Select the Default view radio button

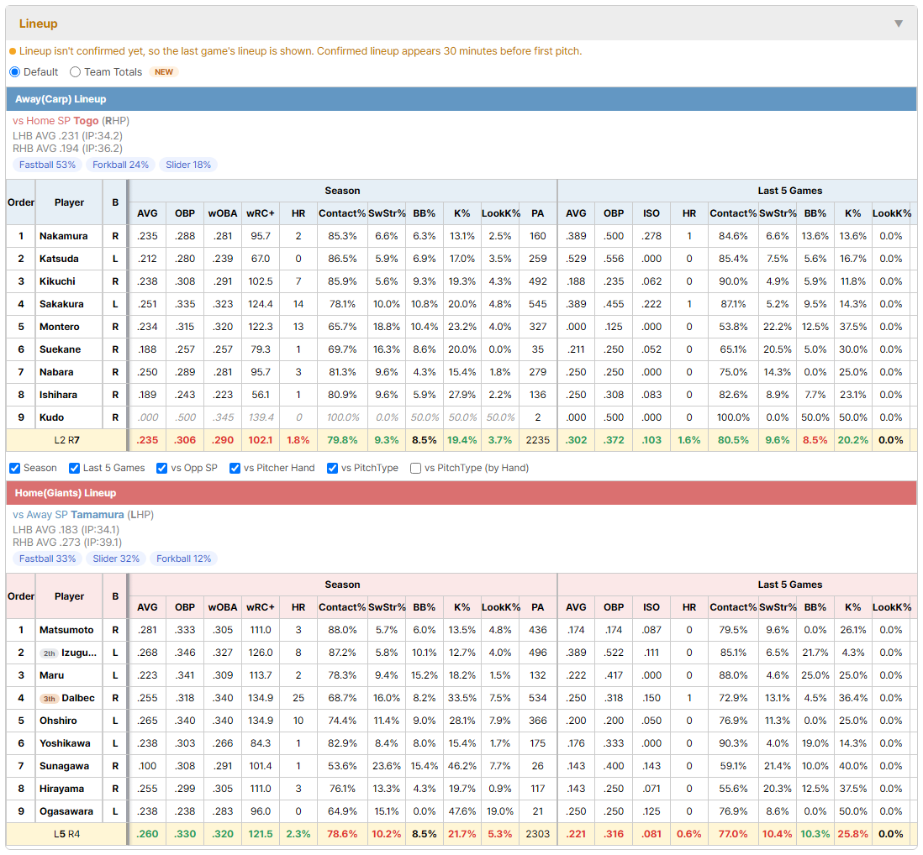point(15,71)
